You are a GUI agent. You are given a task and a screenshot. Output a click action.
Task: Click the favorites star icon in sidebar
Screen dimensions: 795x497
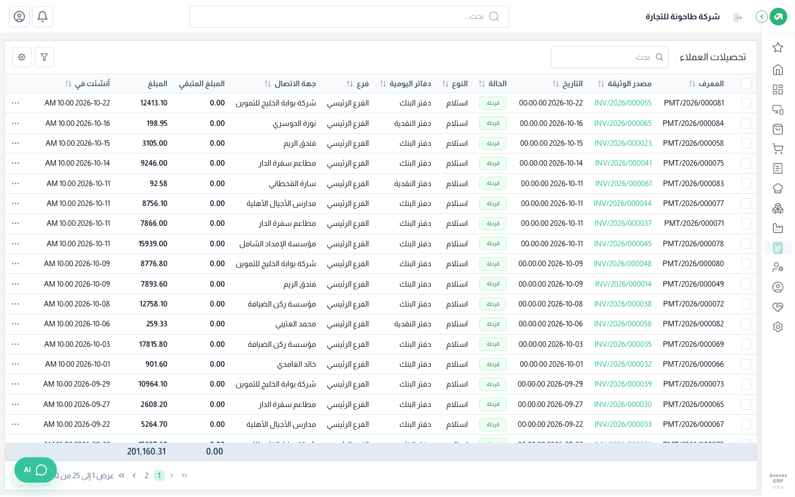[778, 47]
